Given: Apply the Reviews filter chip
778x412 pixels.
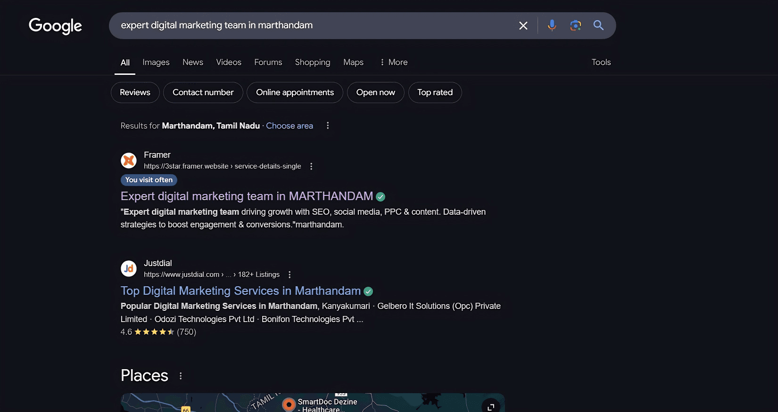Looking at the screenshot, I should 135,92.
